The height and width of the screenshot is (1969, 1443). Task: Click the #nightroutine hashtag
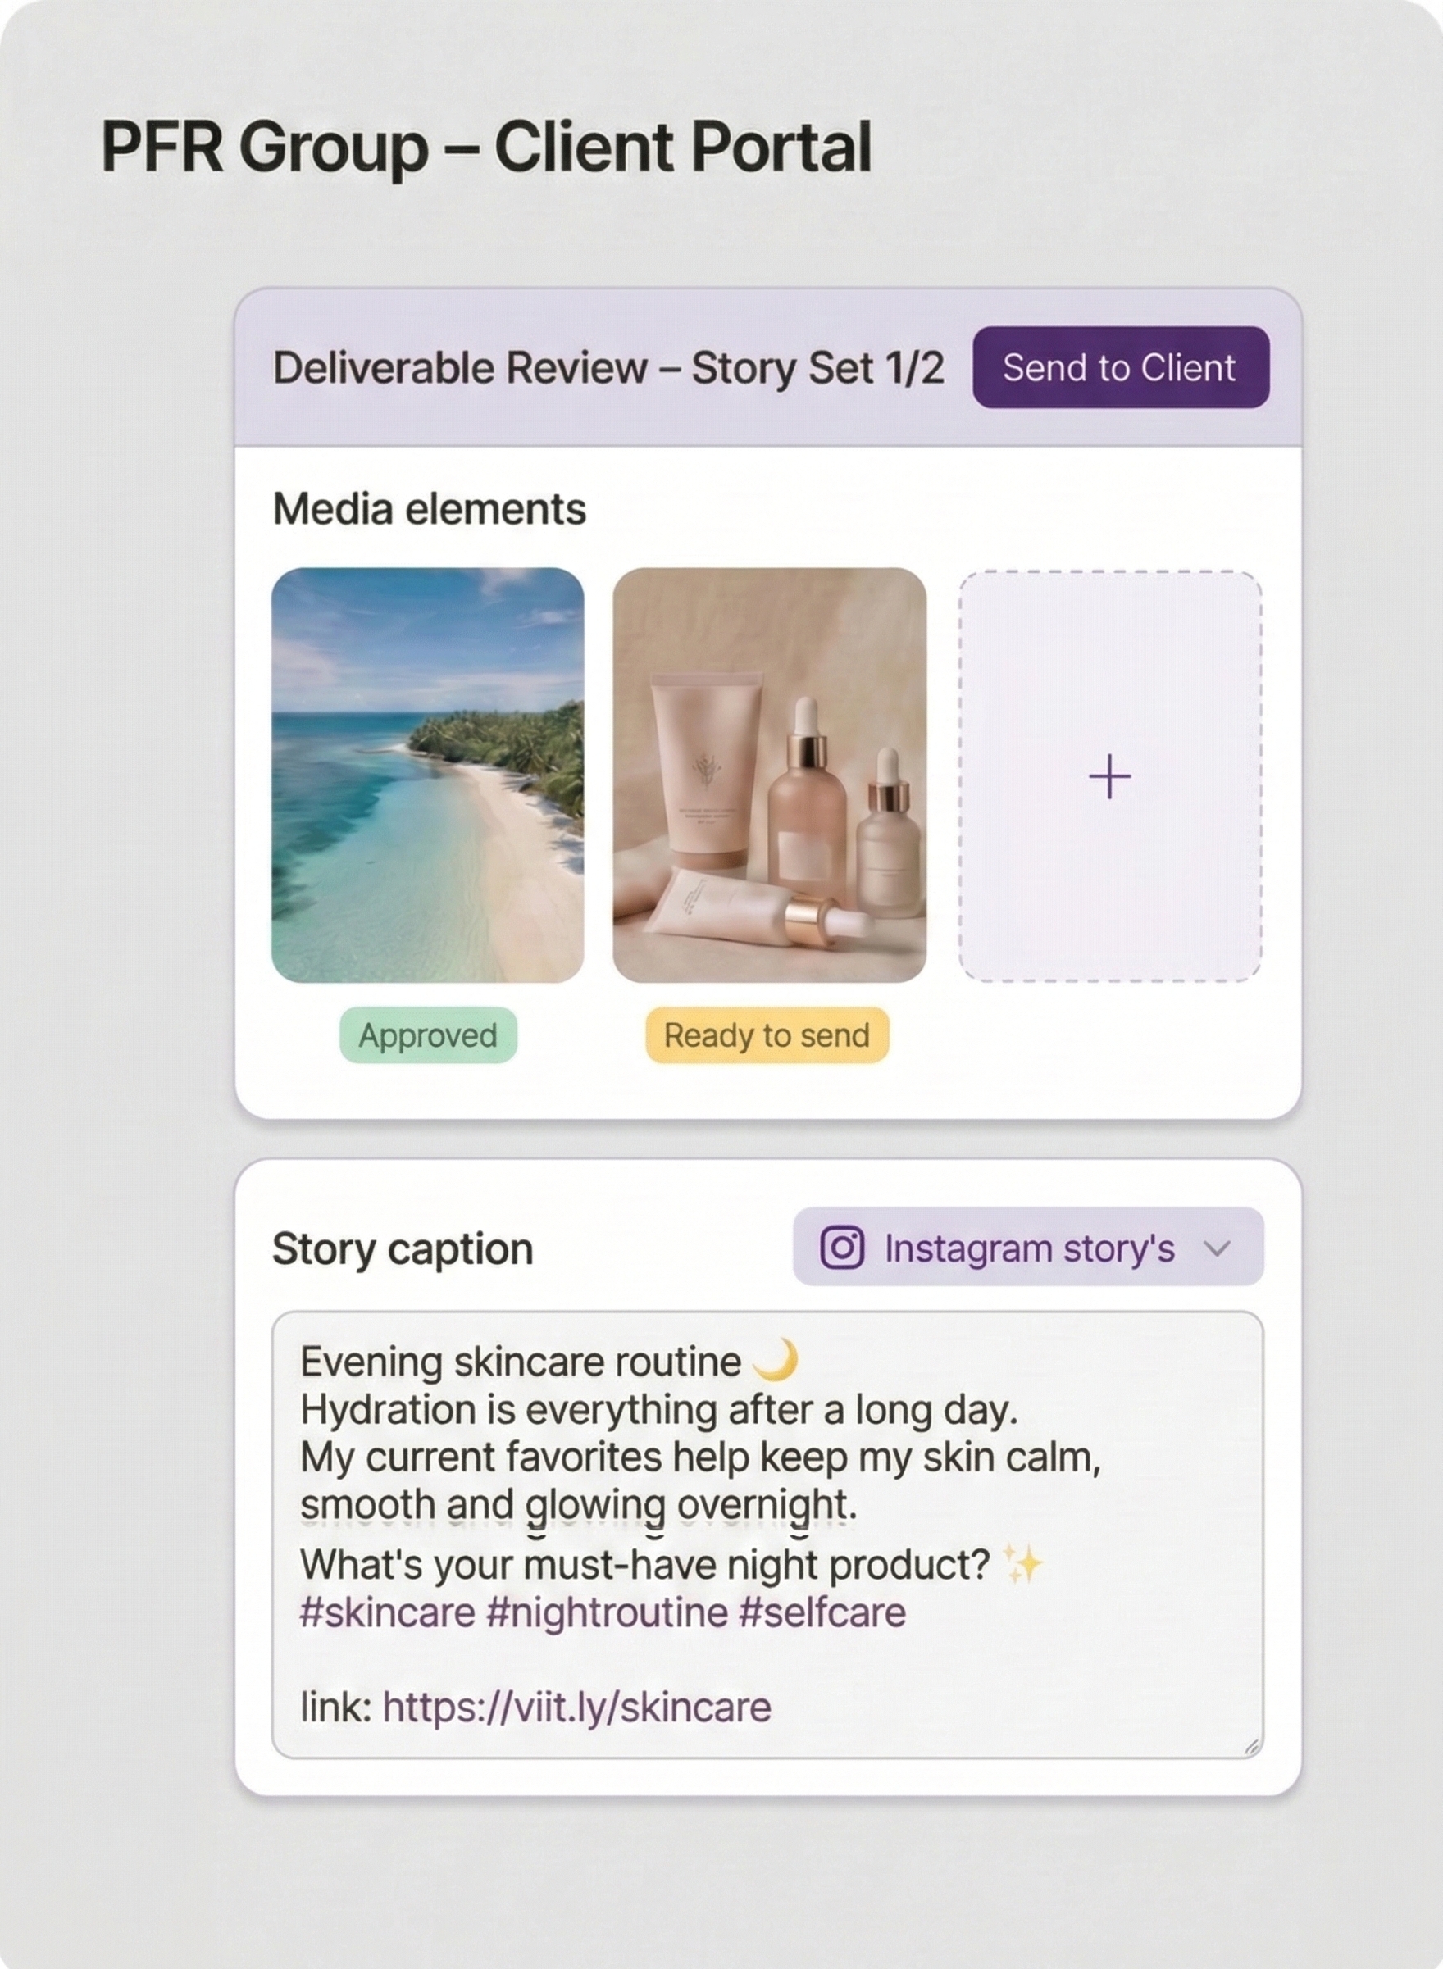[606, 1612]
